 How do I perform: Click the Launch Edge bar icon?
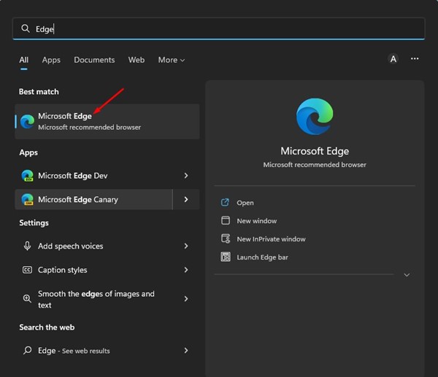[226, 257]
